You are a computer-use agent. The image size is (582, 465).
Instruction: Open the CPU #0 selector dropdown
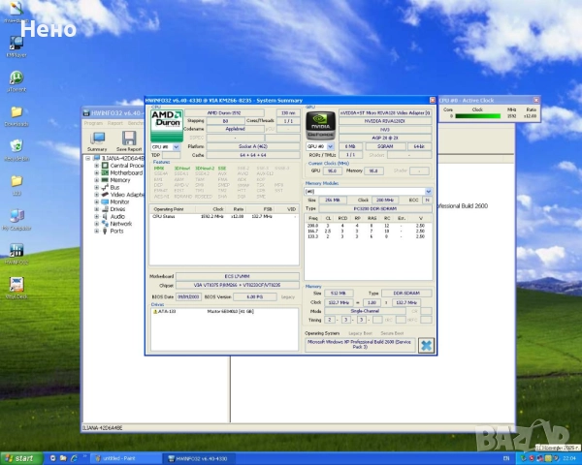pos(177,147)
